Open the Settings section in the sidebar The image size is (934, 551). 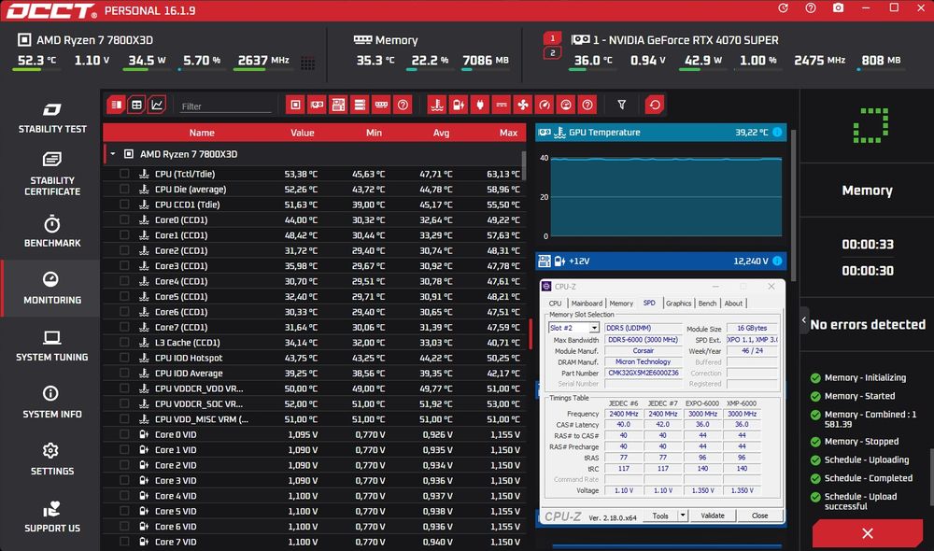pos(51,459)
